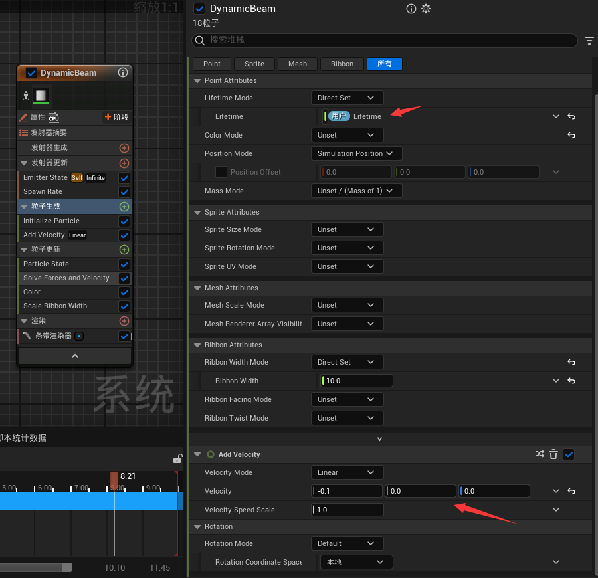
Task: Open the Sprite Size Mode dropdown
Action: pos(347,229)
